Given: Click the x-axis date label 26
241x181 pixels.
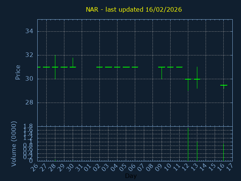Looking at the screenshot, I should 35,167.
